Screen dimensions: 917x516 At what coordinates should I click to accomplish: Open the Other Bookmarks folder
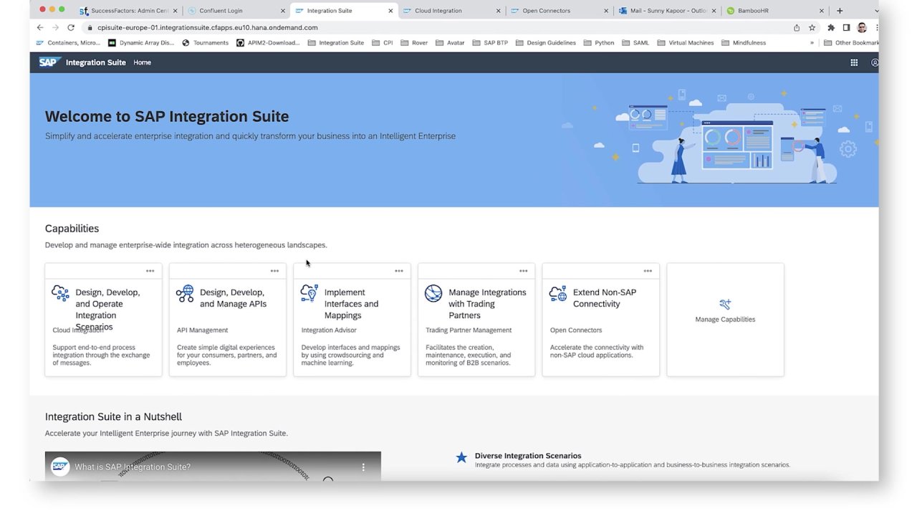click(x=851, y=43)
